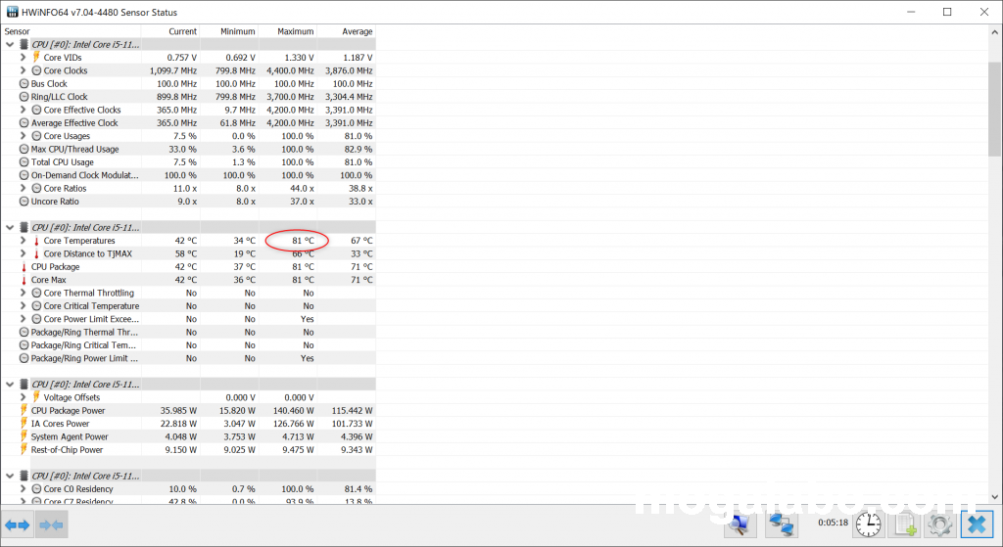Image resolution: width=1003 pixels, height=547 pixels.
Task: Collapse the CPU temperatures sensor group
Action: click(10, 227)
